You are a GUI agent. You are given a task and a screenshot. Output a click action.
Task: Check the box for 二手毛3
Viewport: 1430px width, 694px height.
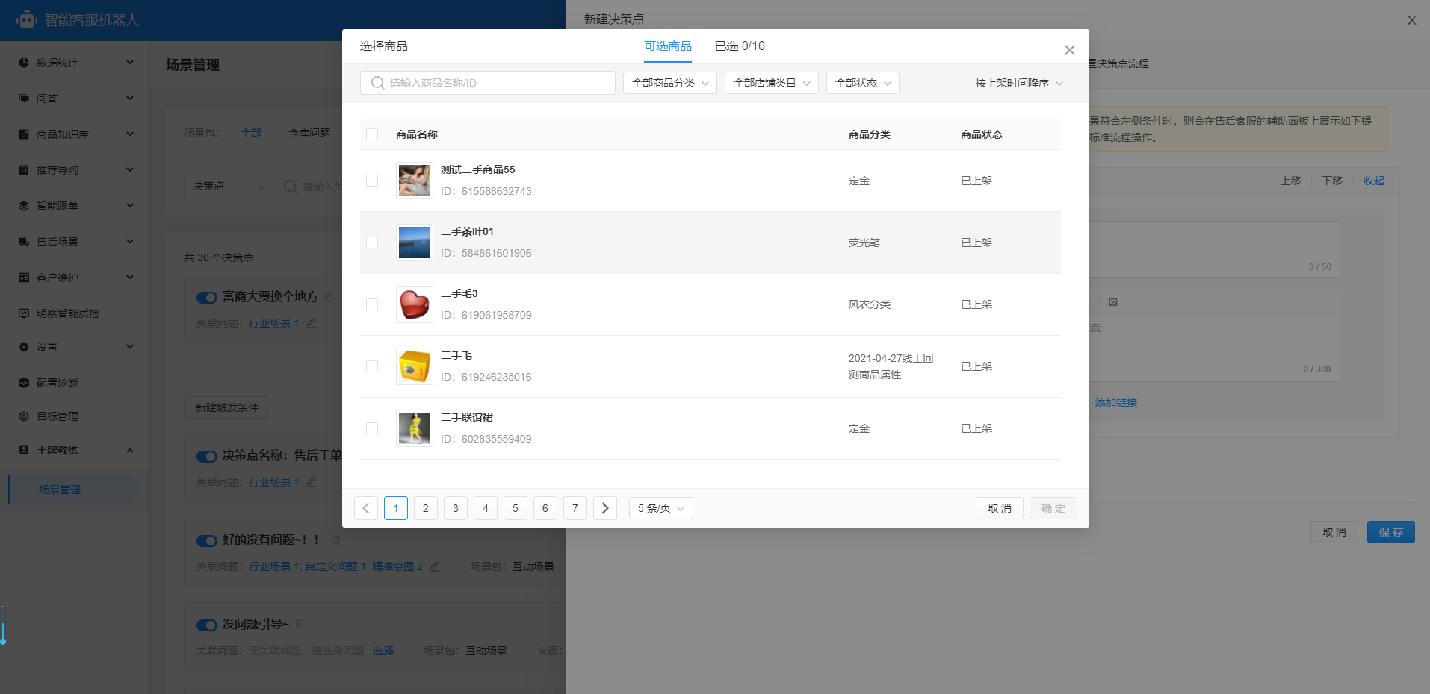pos(372,304)
